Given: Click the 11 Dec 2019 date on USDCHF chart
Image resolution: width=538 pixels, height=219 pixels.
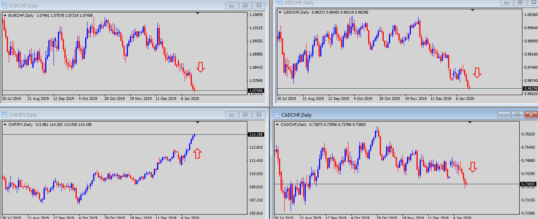Looking at the screenshot, I should [x=440, y=98].
